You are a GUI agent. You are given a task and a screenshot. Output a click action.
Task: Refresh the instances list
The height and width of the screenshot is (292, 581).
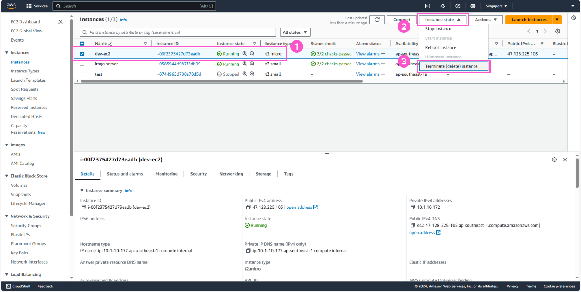pyautogui.click(x=377, y=20)
